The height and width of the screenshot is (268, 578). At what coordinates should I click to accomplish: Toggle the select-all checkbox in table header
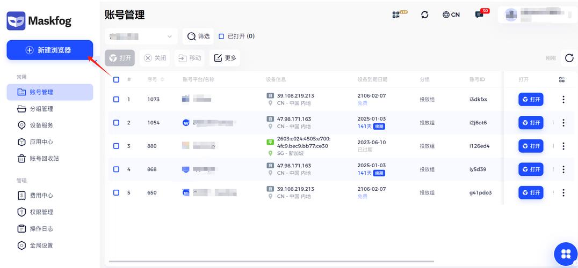tap(116, 79)
